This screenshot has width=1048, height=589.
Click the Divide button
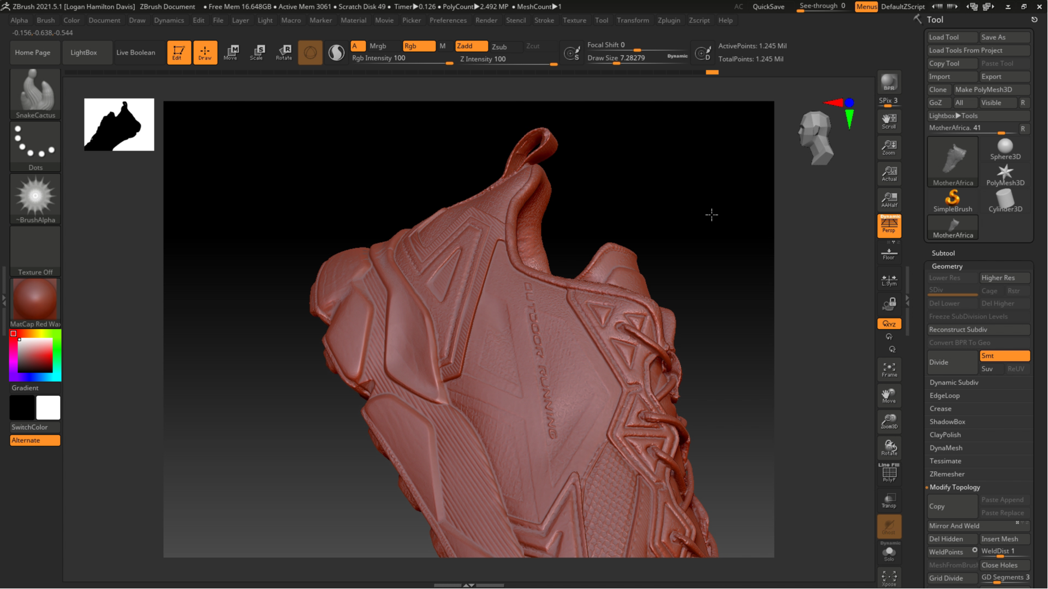[x=952, y=362]
